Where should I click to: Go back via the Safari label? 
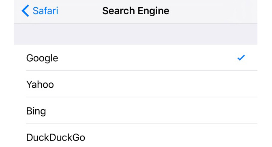[45, 11]
